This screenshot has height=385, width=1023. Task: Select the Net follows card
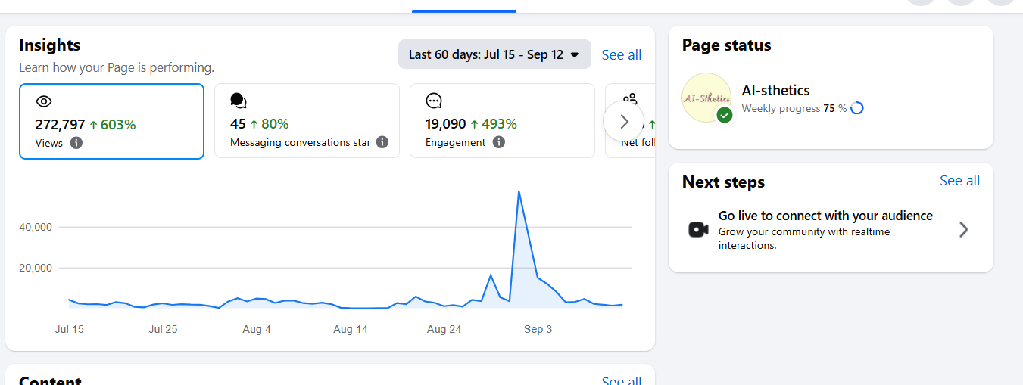(x=632, y=121)
